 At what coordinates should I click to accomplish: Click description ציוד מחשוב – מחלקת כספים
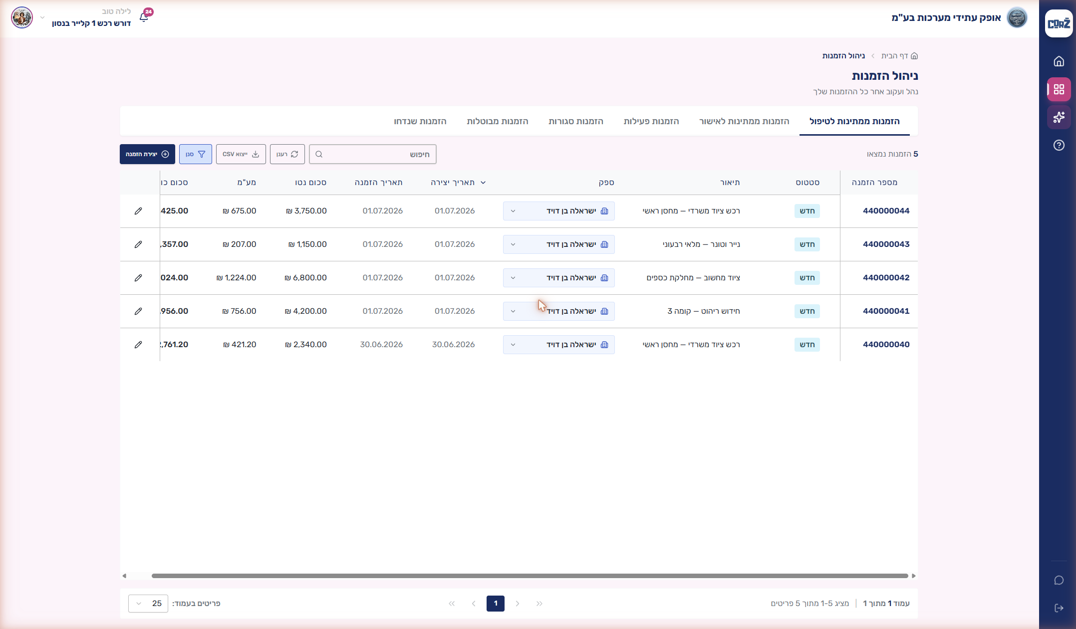point(693,278)
